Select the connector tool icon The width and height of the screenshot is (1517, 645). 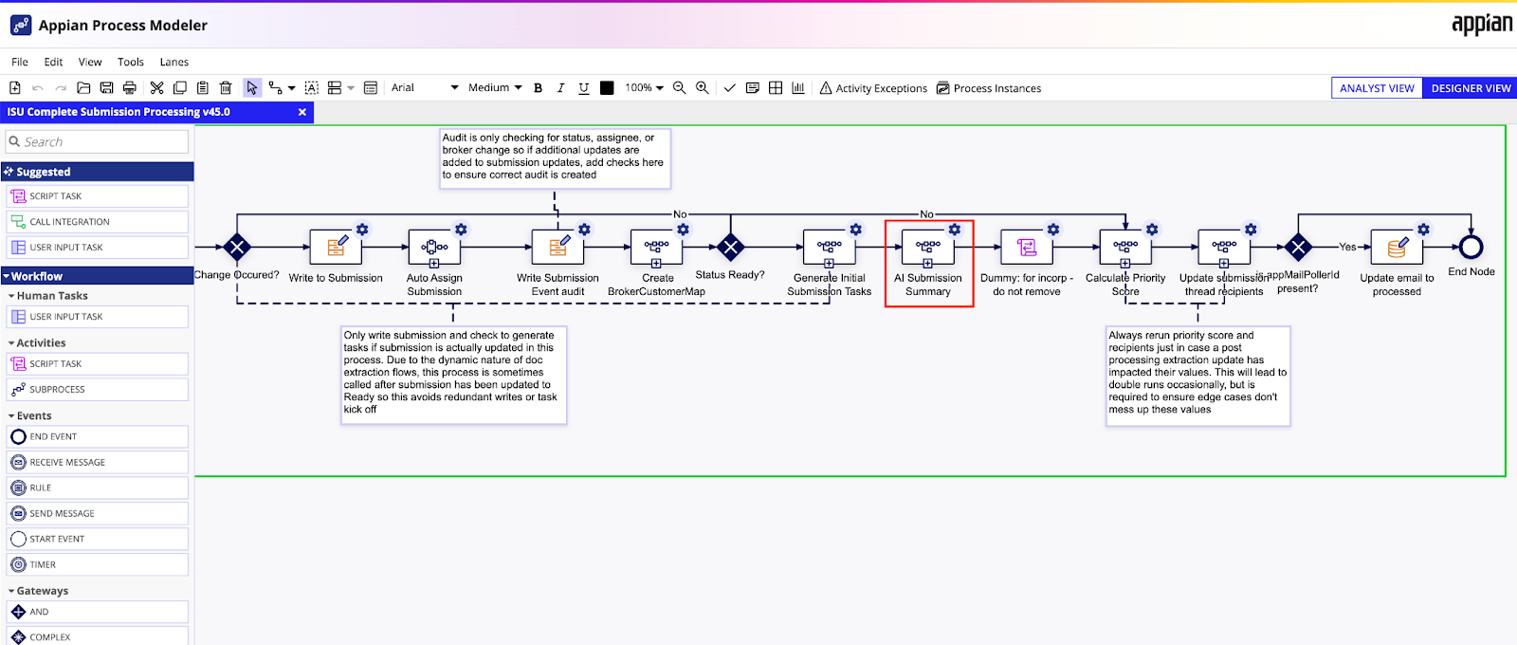pyautogui.click(x=276, y=88)
